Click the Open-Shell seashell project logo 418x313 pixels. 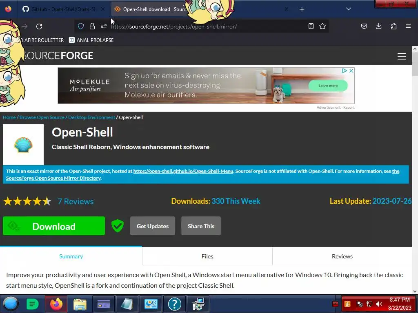click(23, 145)
